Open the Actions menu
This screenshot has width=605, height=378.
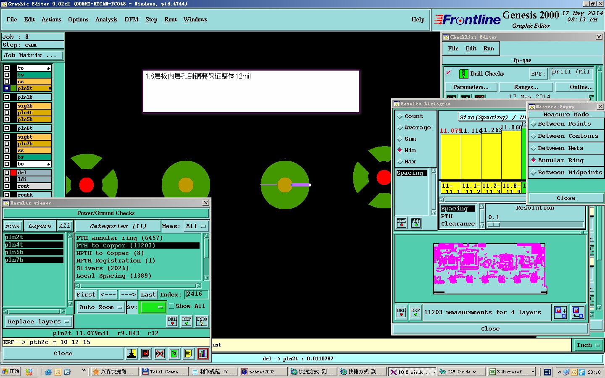(x=51, y=20)
